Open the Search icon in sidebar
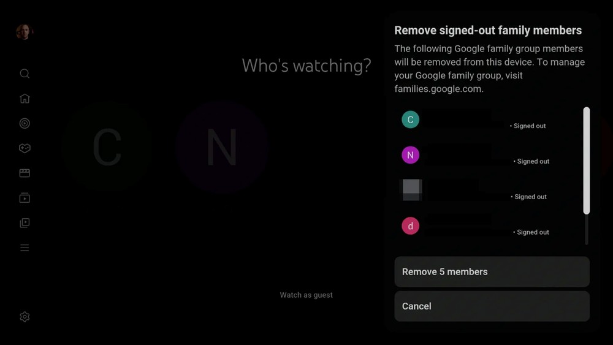Screen dimensions: 613x345 [25, 74]
